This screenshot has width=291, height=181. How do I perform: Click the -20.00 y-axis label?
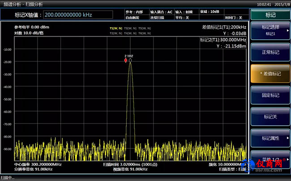click(7, 62)
